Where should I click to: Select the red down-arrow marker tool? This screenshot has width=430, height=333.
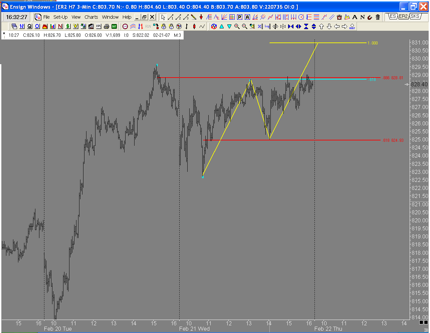click(x=201, y=17)
